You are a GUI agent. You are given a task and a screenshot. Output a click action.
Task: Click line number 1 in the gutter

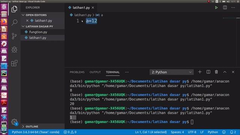pos(78,21)
